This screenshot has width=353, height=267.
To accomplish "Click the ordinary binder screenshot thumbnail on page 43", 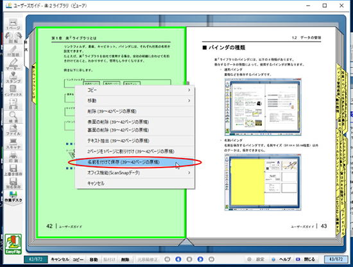I will tap(263, 107).
